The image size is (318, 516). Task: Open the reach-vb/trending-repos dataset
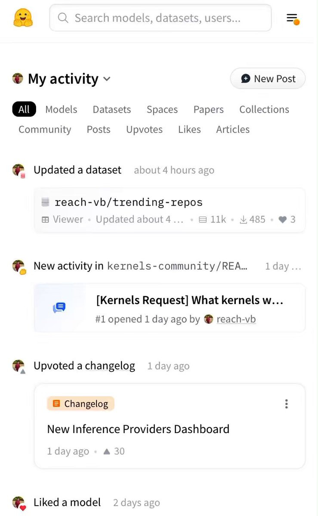(128, 202)
